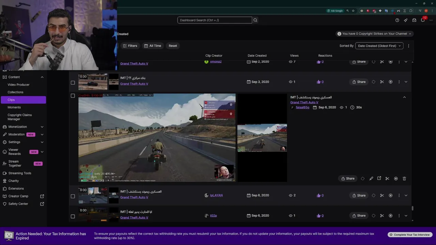The image size is (436, 245).
Task: Expand the Sep 3 clip row chevron
Action: [x=406, y=82]
